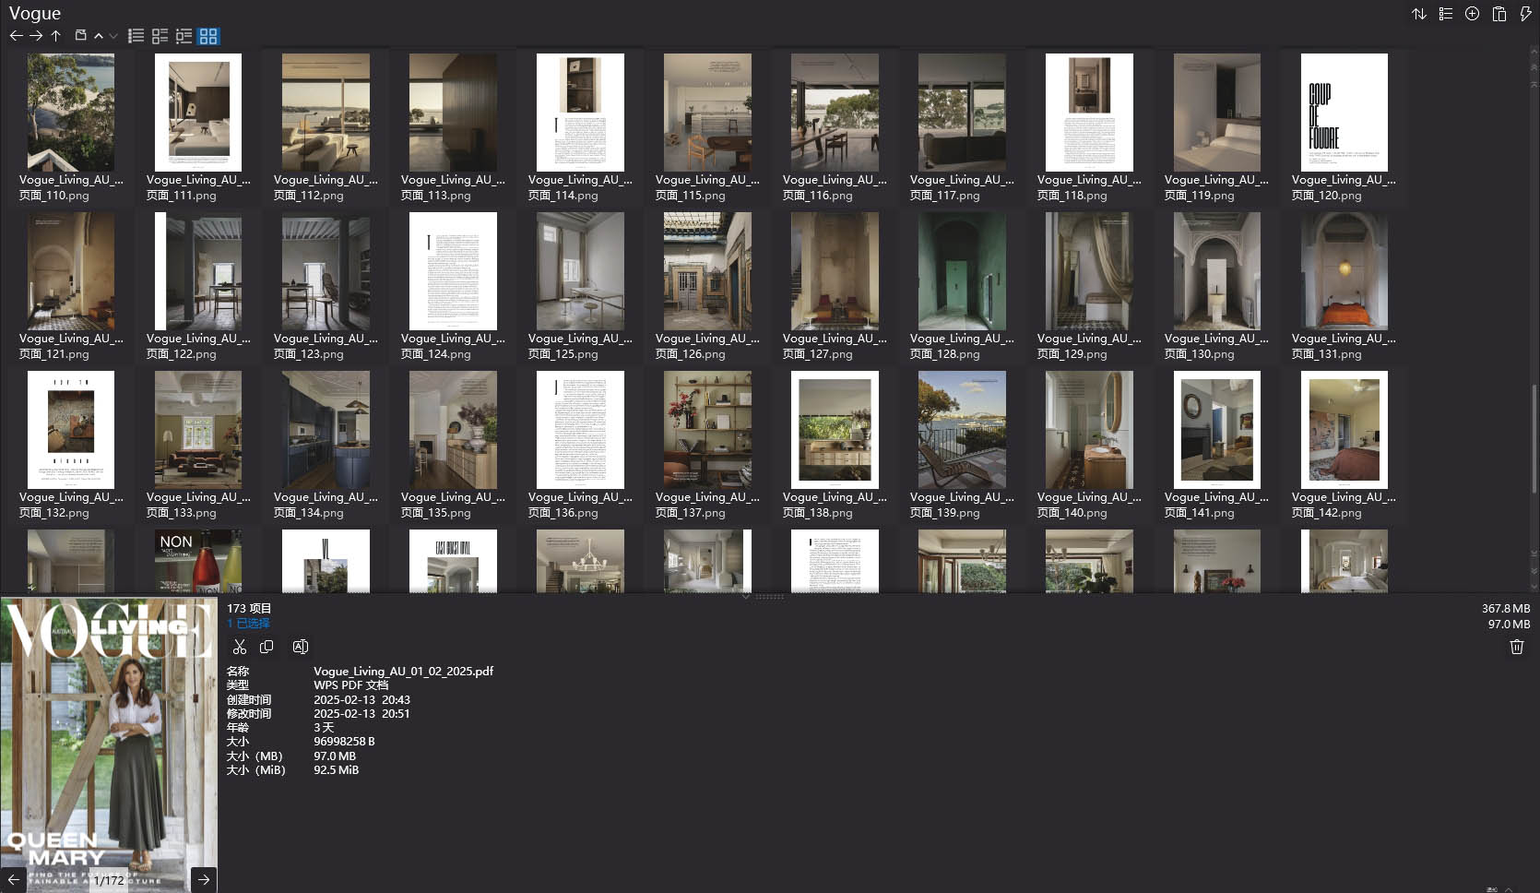Click the lightning bolt quick actions icon
This screenshot has width=1540, height=893.
coord(1525,14)
